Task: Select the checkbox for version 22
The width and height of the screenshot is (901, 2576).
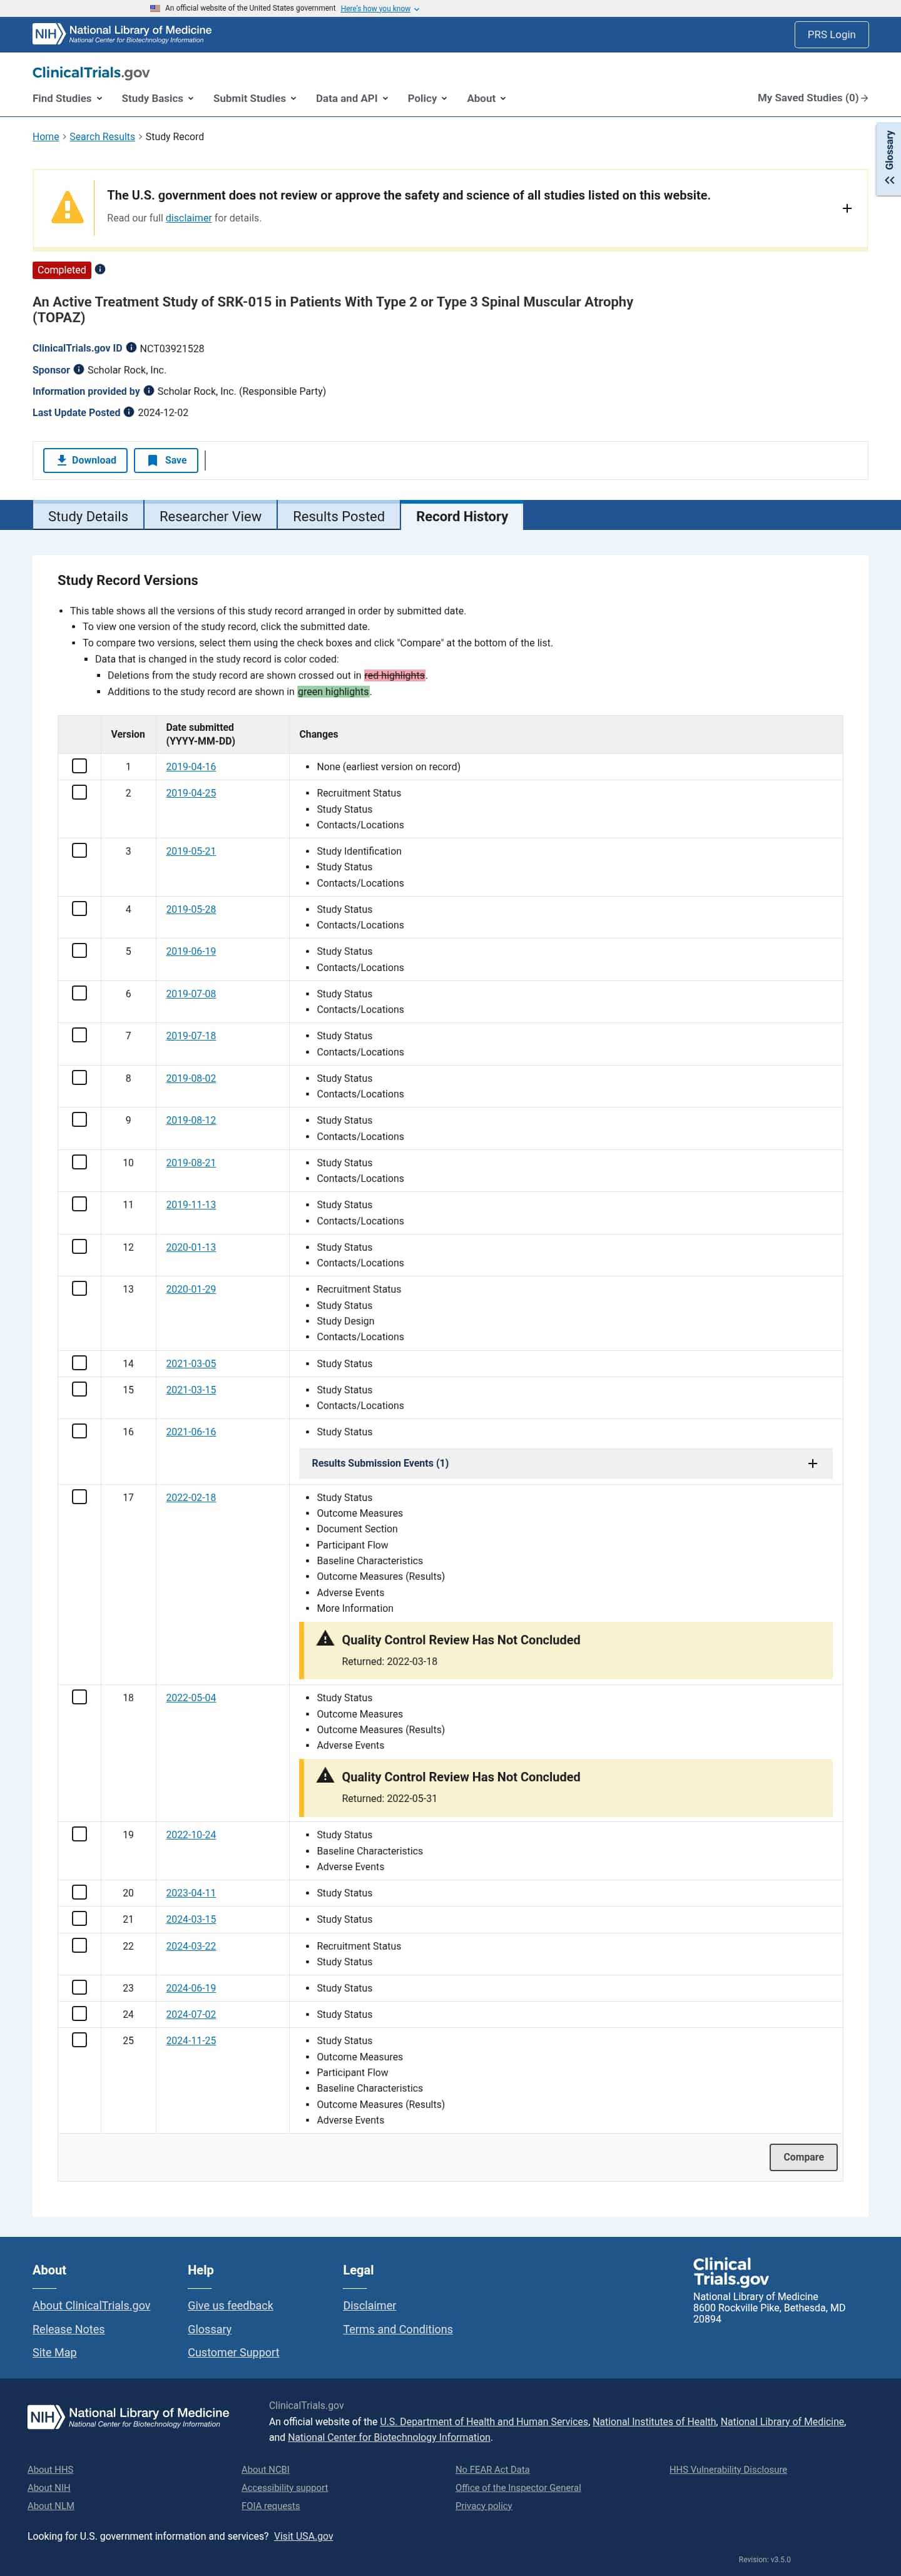Action: click(79, 1945)
